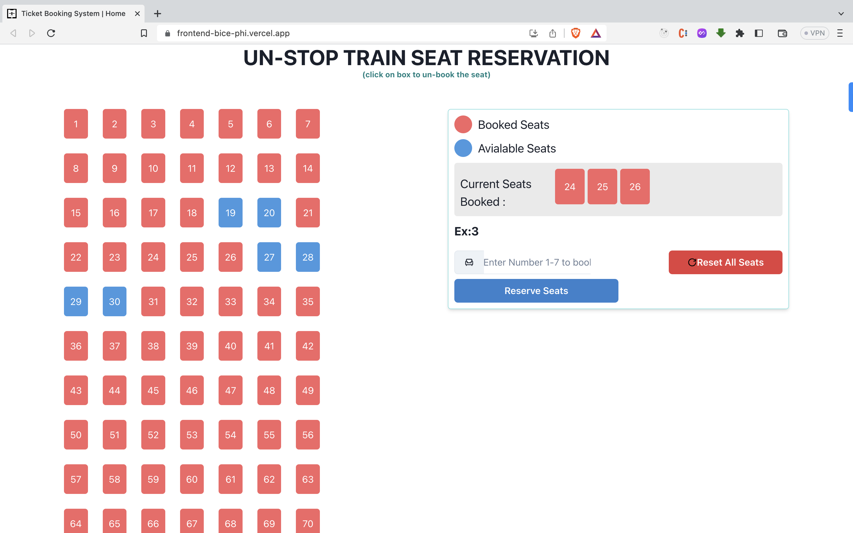Open the tab list chevron dropdown
This screenshot has height=533, width=853.
point(841,13)
